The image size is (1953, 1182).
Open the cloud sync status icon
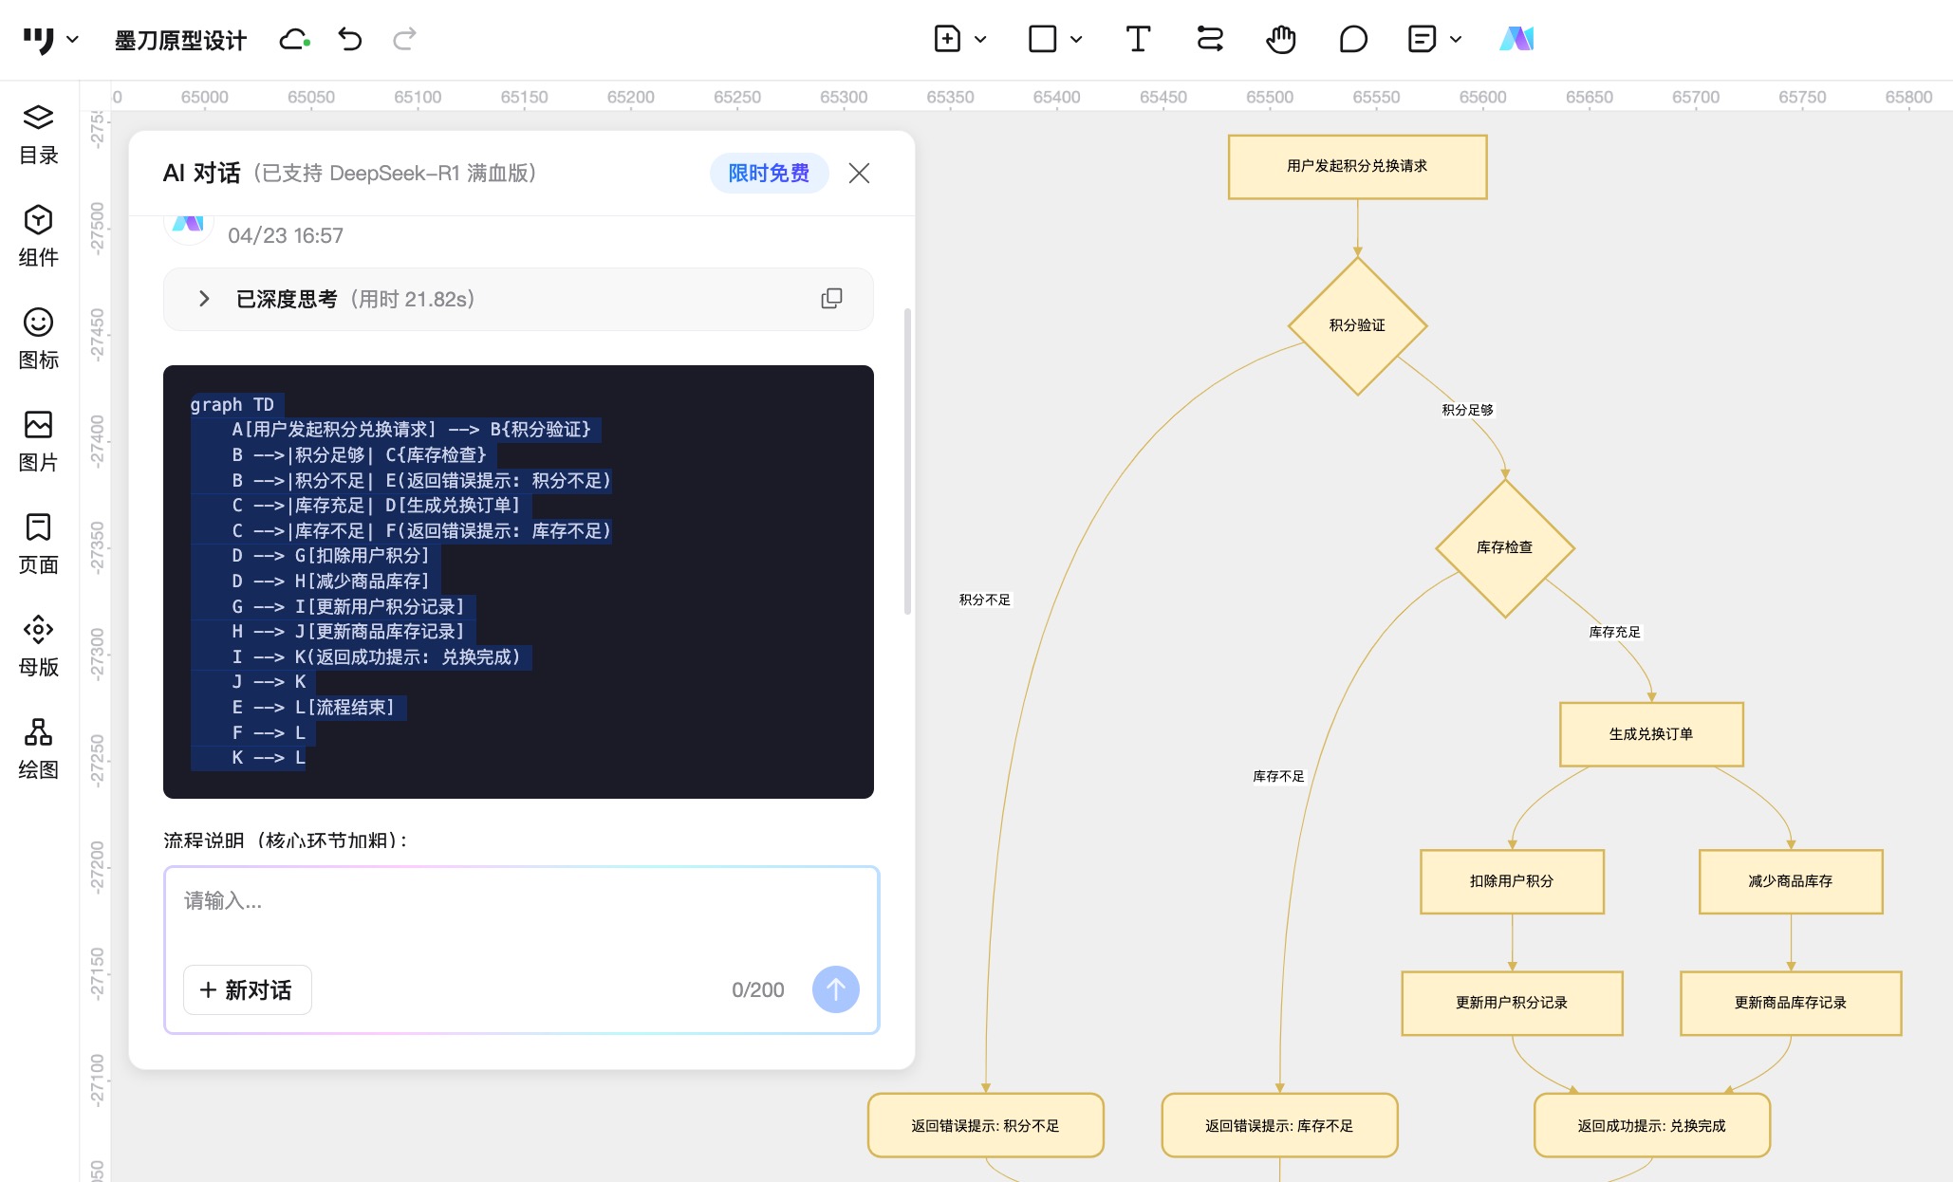point(294,39)
